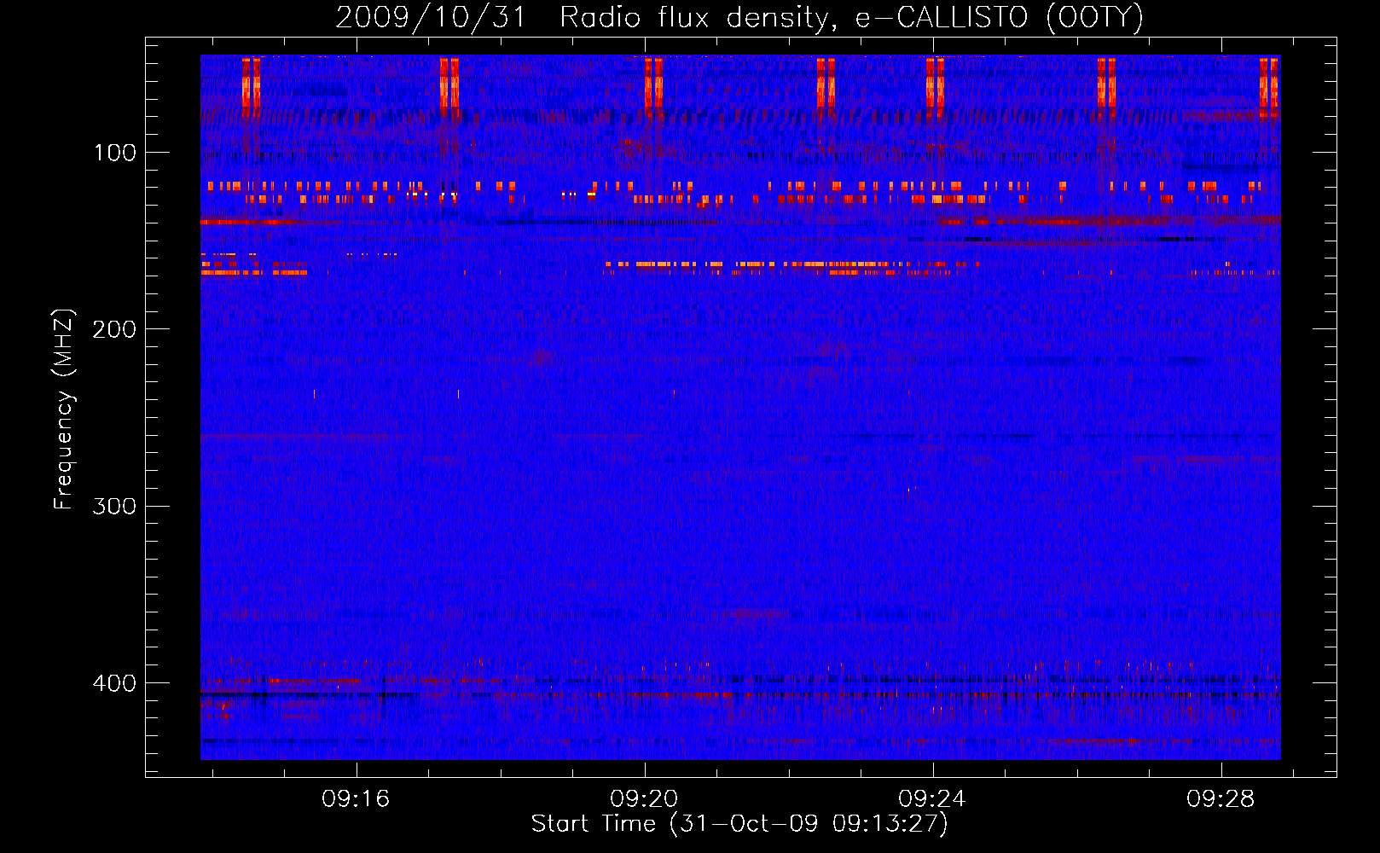This screenshot has height=853, width=1380.
Task: Click the 300 frequency tick label
Action: 114,507
